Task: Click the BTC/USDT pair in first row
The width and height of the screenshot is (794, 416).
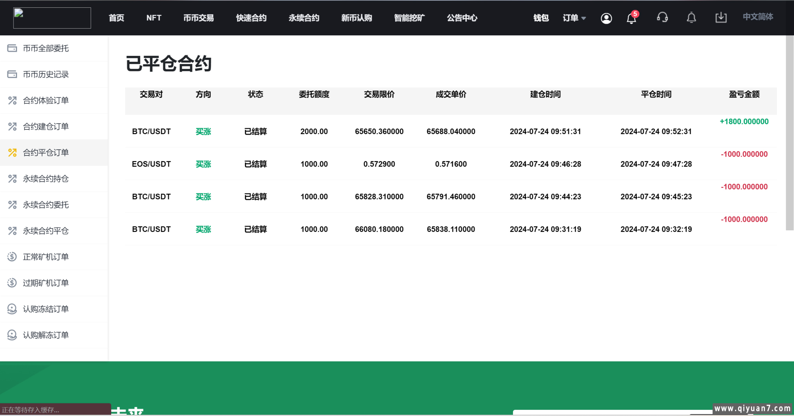Action: point(151,131)
